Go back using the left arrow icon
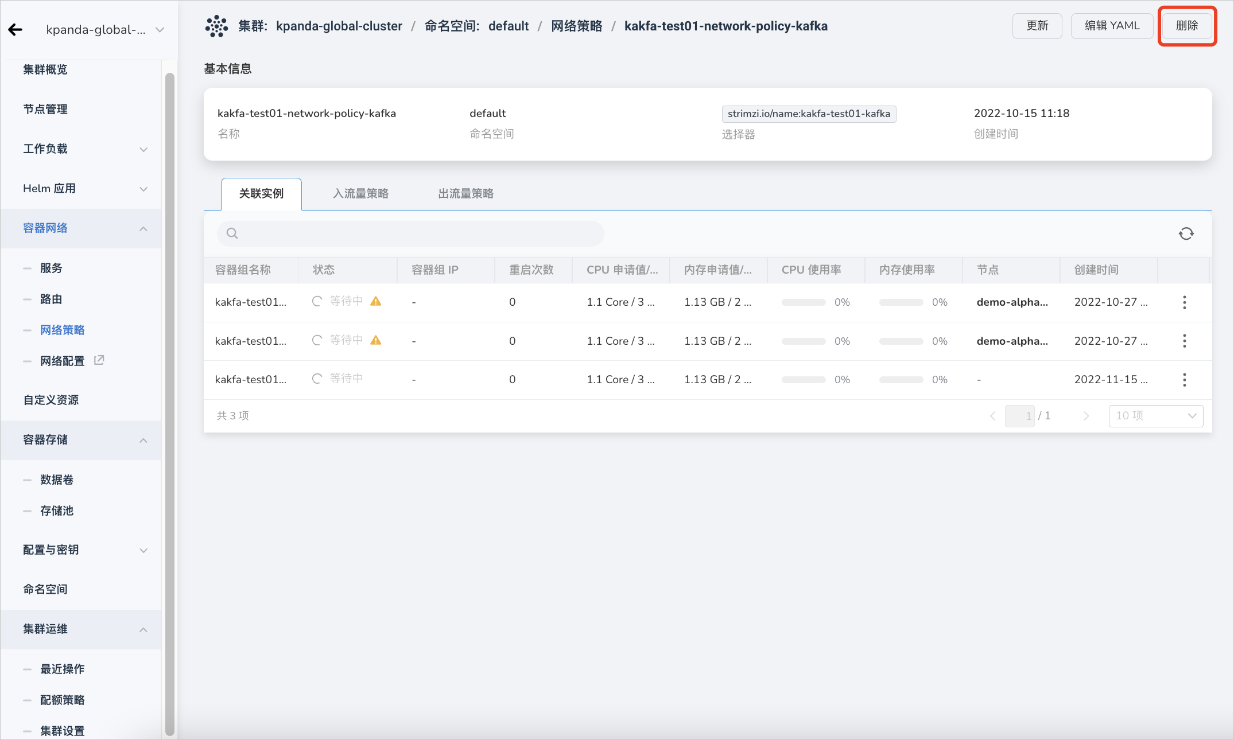 15,30
